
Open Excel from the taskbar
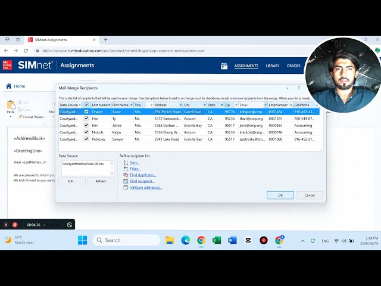(x=217, y=240)
